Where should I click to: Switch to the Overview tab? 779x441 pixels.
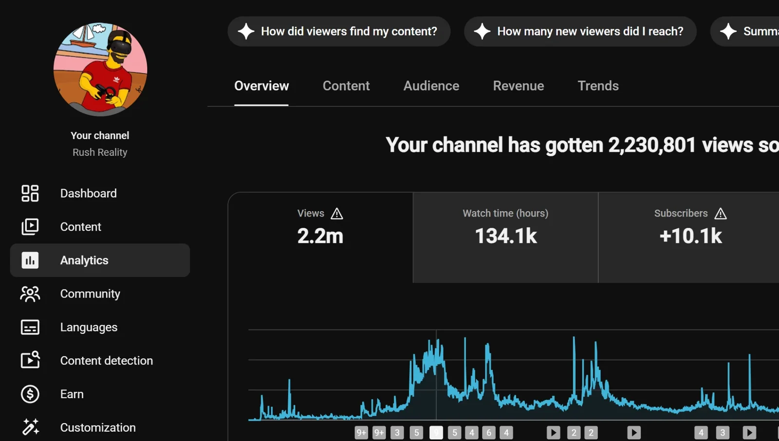click(261, 86)
